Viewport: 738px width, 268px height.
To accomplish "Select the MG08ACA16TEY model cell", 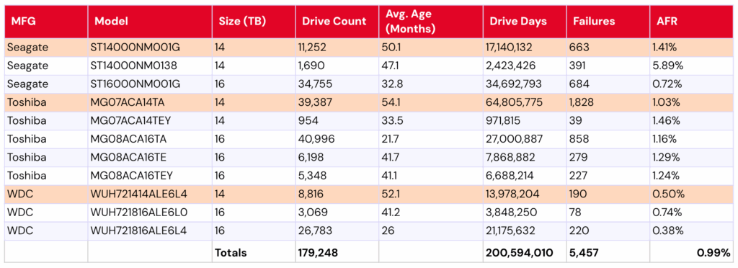I will (150, 176).
